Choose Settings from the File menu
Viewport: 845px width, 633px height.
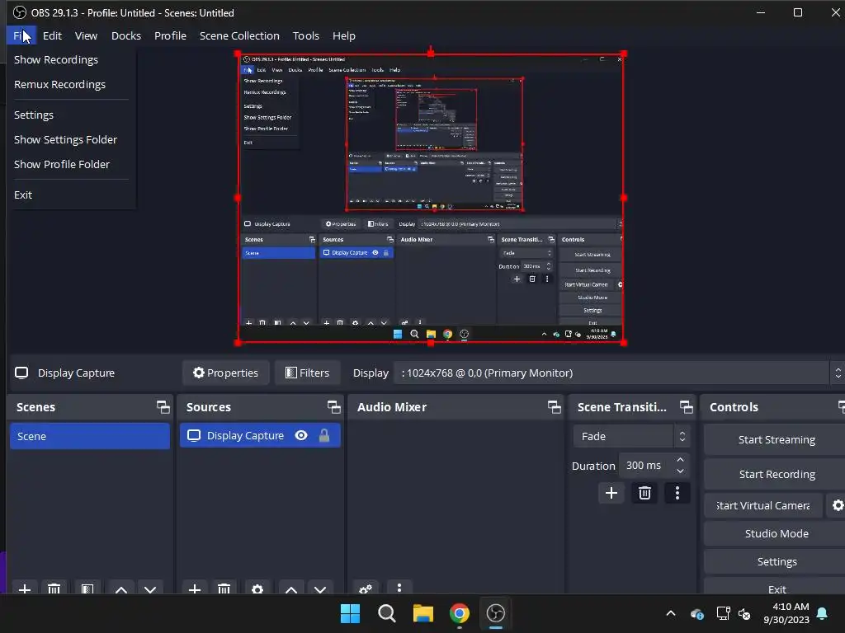(x=71, y=115)
